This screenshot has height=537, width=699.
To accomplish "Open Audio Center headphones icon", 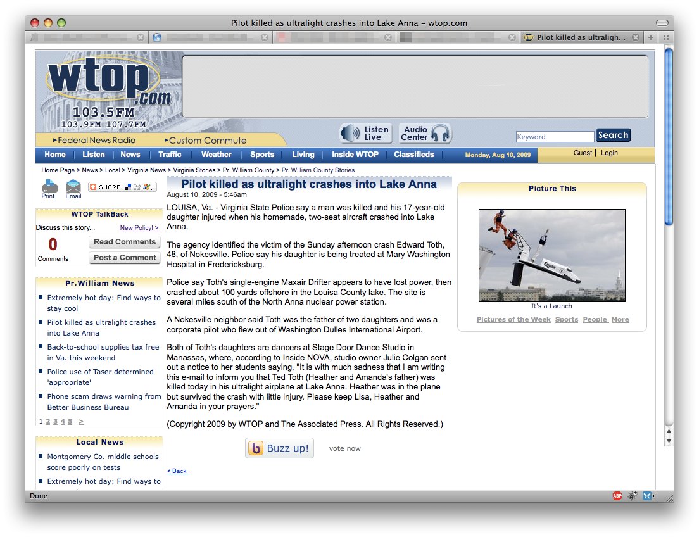I will coord(441,134).
